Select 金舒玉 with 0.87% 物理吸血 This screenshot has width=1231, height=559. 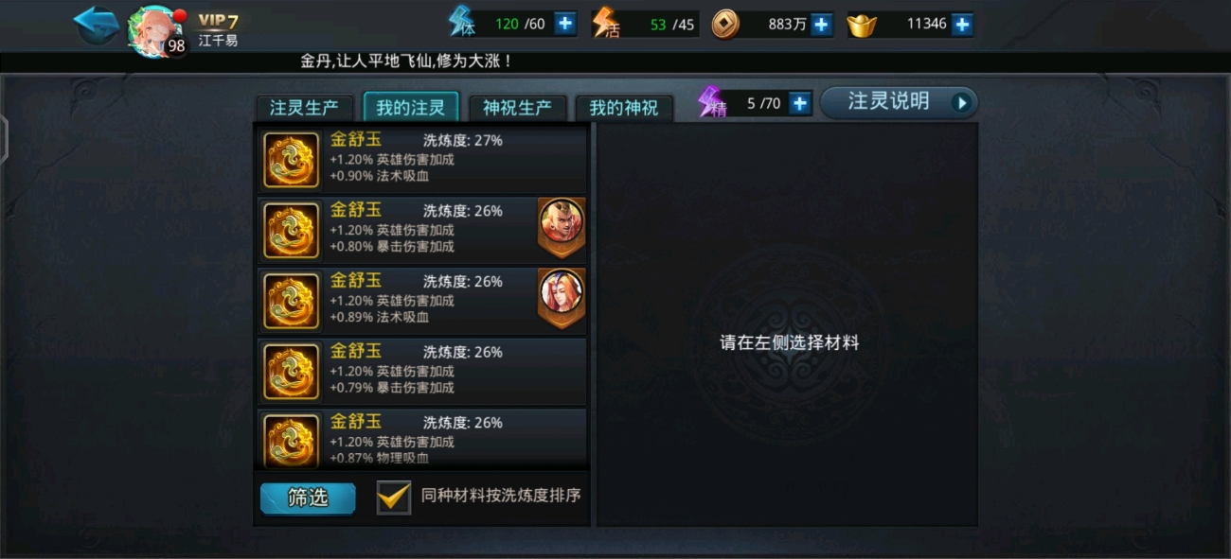point(422,438)
